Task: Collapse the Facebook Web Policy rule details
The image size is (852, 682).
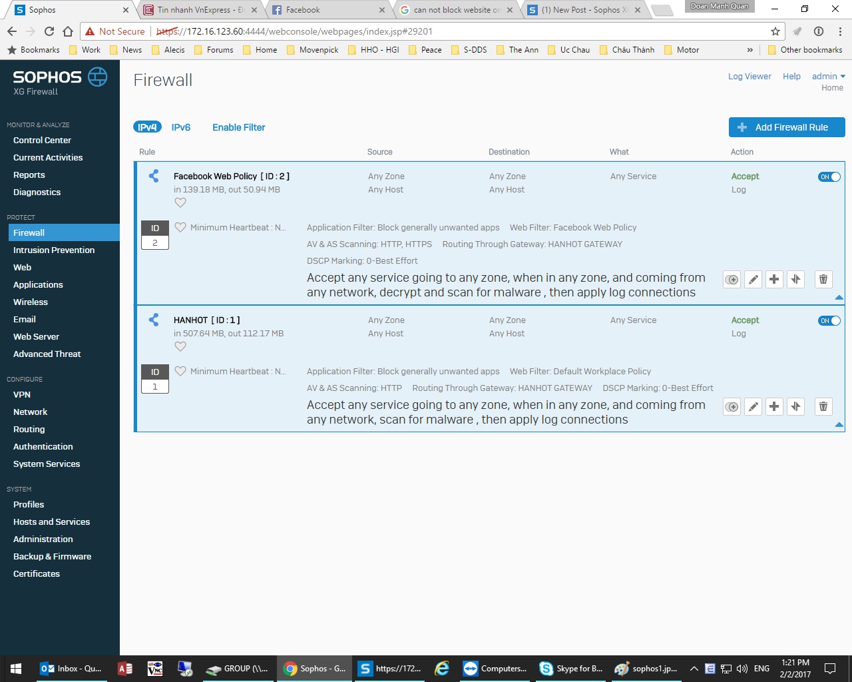Action: tap(839, 298)
